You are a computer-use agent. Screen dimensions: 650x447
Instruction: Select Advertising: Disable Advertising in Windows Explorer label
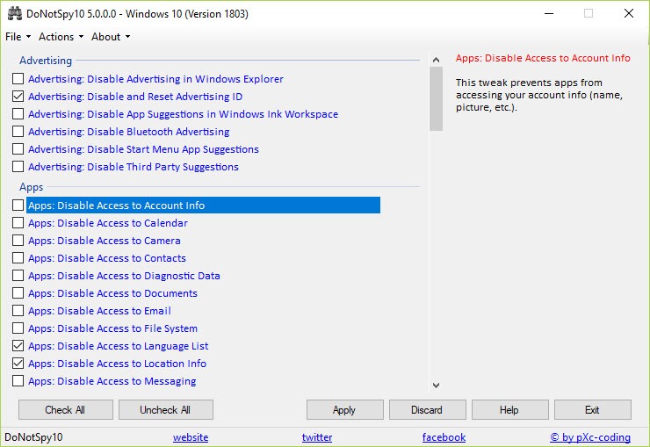pos(155,79)
